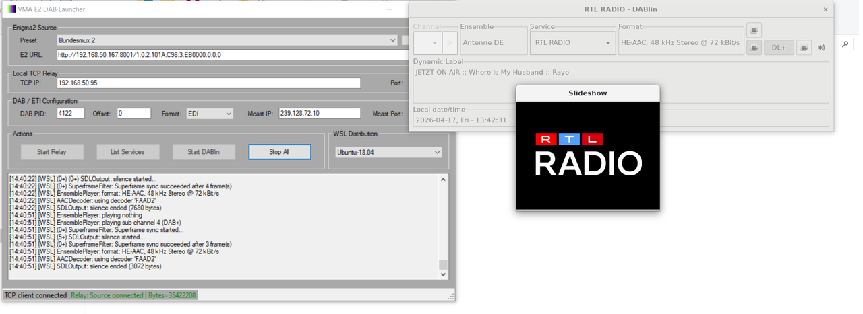Toggle the DL+ button in DABlin

click(x=779, y=48)
